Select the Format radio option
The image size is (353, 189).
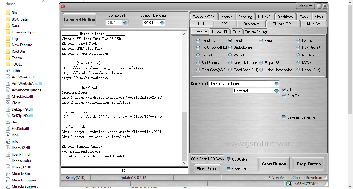[298, 40]
